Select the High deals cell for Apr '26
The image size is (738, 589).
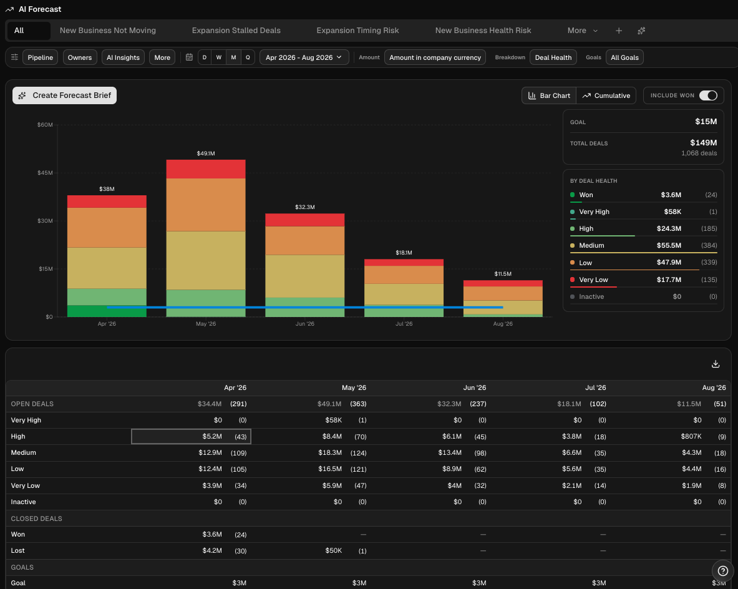point(191,437)
